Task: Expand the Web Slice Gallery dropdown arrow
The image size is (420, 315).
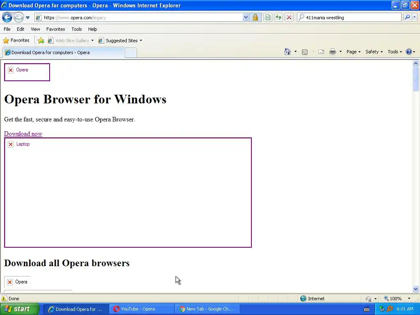Action: point(92,41)
